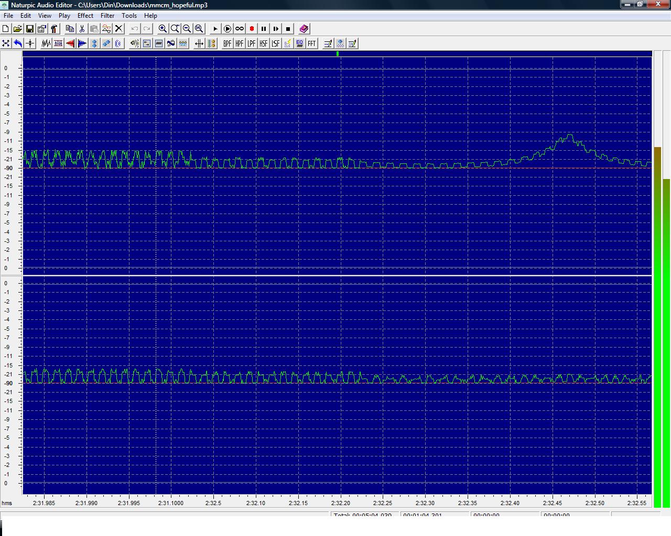This screenshot has height=536, width=671.
Task: Click the hms label beside the time ruler
Action: point(6,503)
